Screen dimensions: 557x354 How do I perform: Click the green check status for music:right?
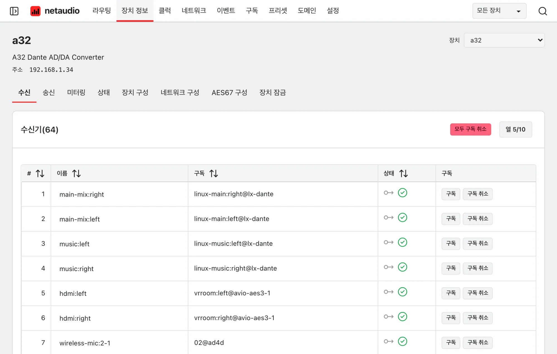402,267
